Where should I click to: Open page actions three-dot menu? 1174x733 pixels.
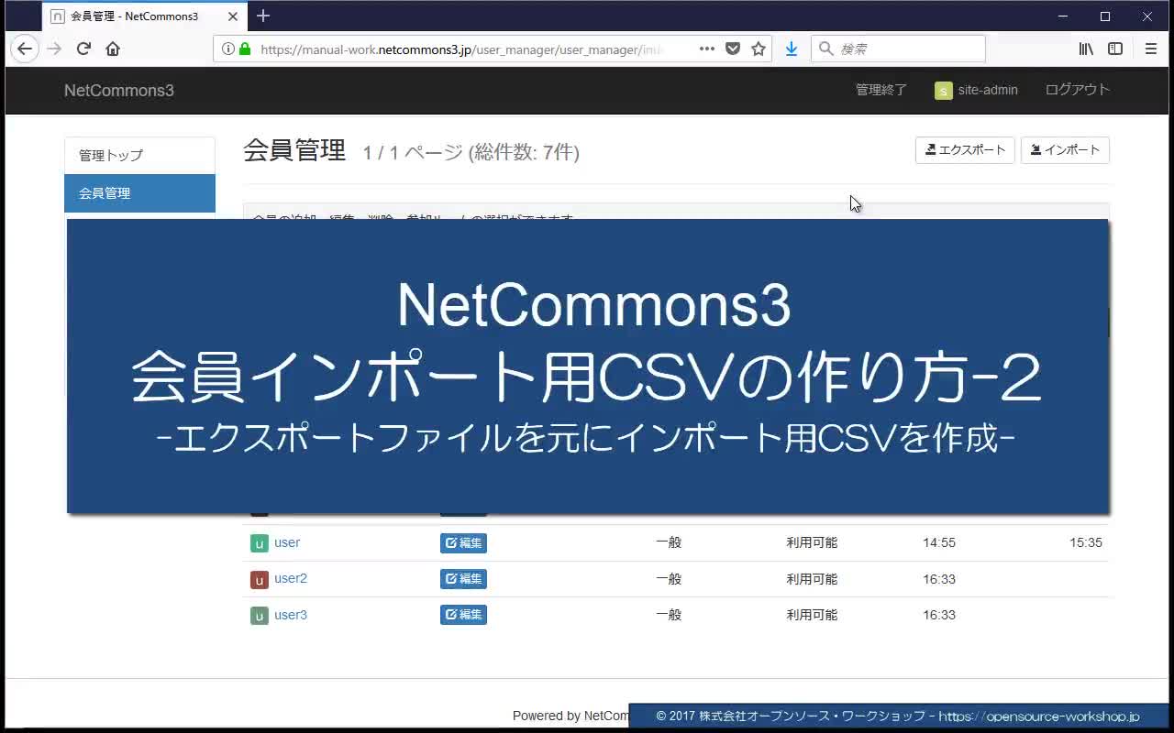coord(707,49)
